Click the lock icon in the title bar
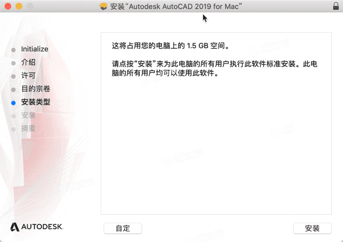The width and height of the screenshot is (343, 242). (336, 6)
